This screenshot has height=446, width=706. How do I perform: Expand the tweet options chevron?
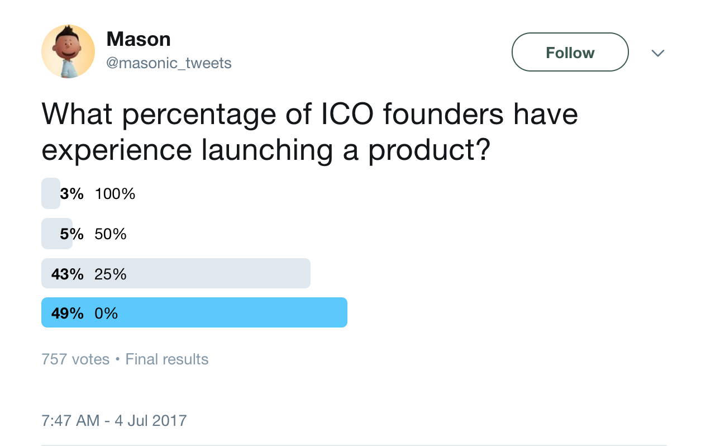(x=658, y=53)
